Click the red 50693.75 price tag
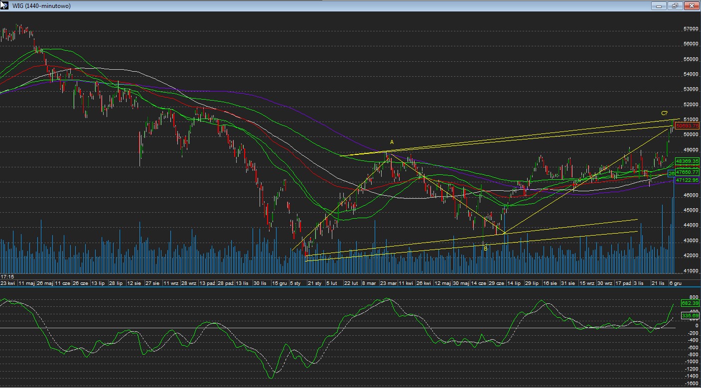701x388 pixels. [x=687, y=126]
